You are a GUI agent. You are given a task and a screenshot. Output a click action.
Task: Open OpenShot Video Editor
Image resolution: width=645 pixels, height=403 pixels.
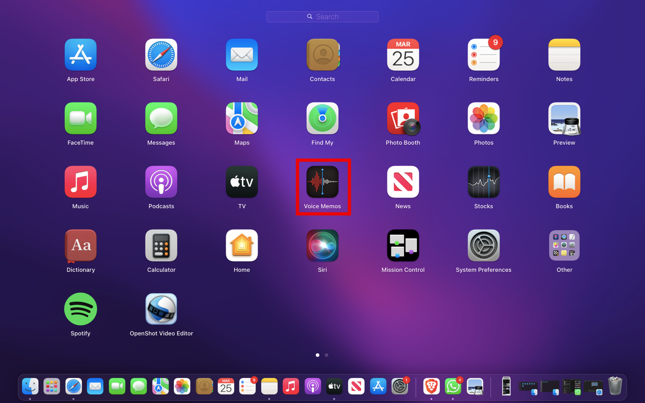(x=161, y=309)
